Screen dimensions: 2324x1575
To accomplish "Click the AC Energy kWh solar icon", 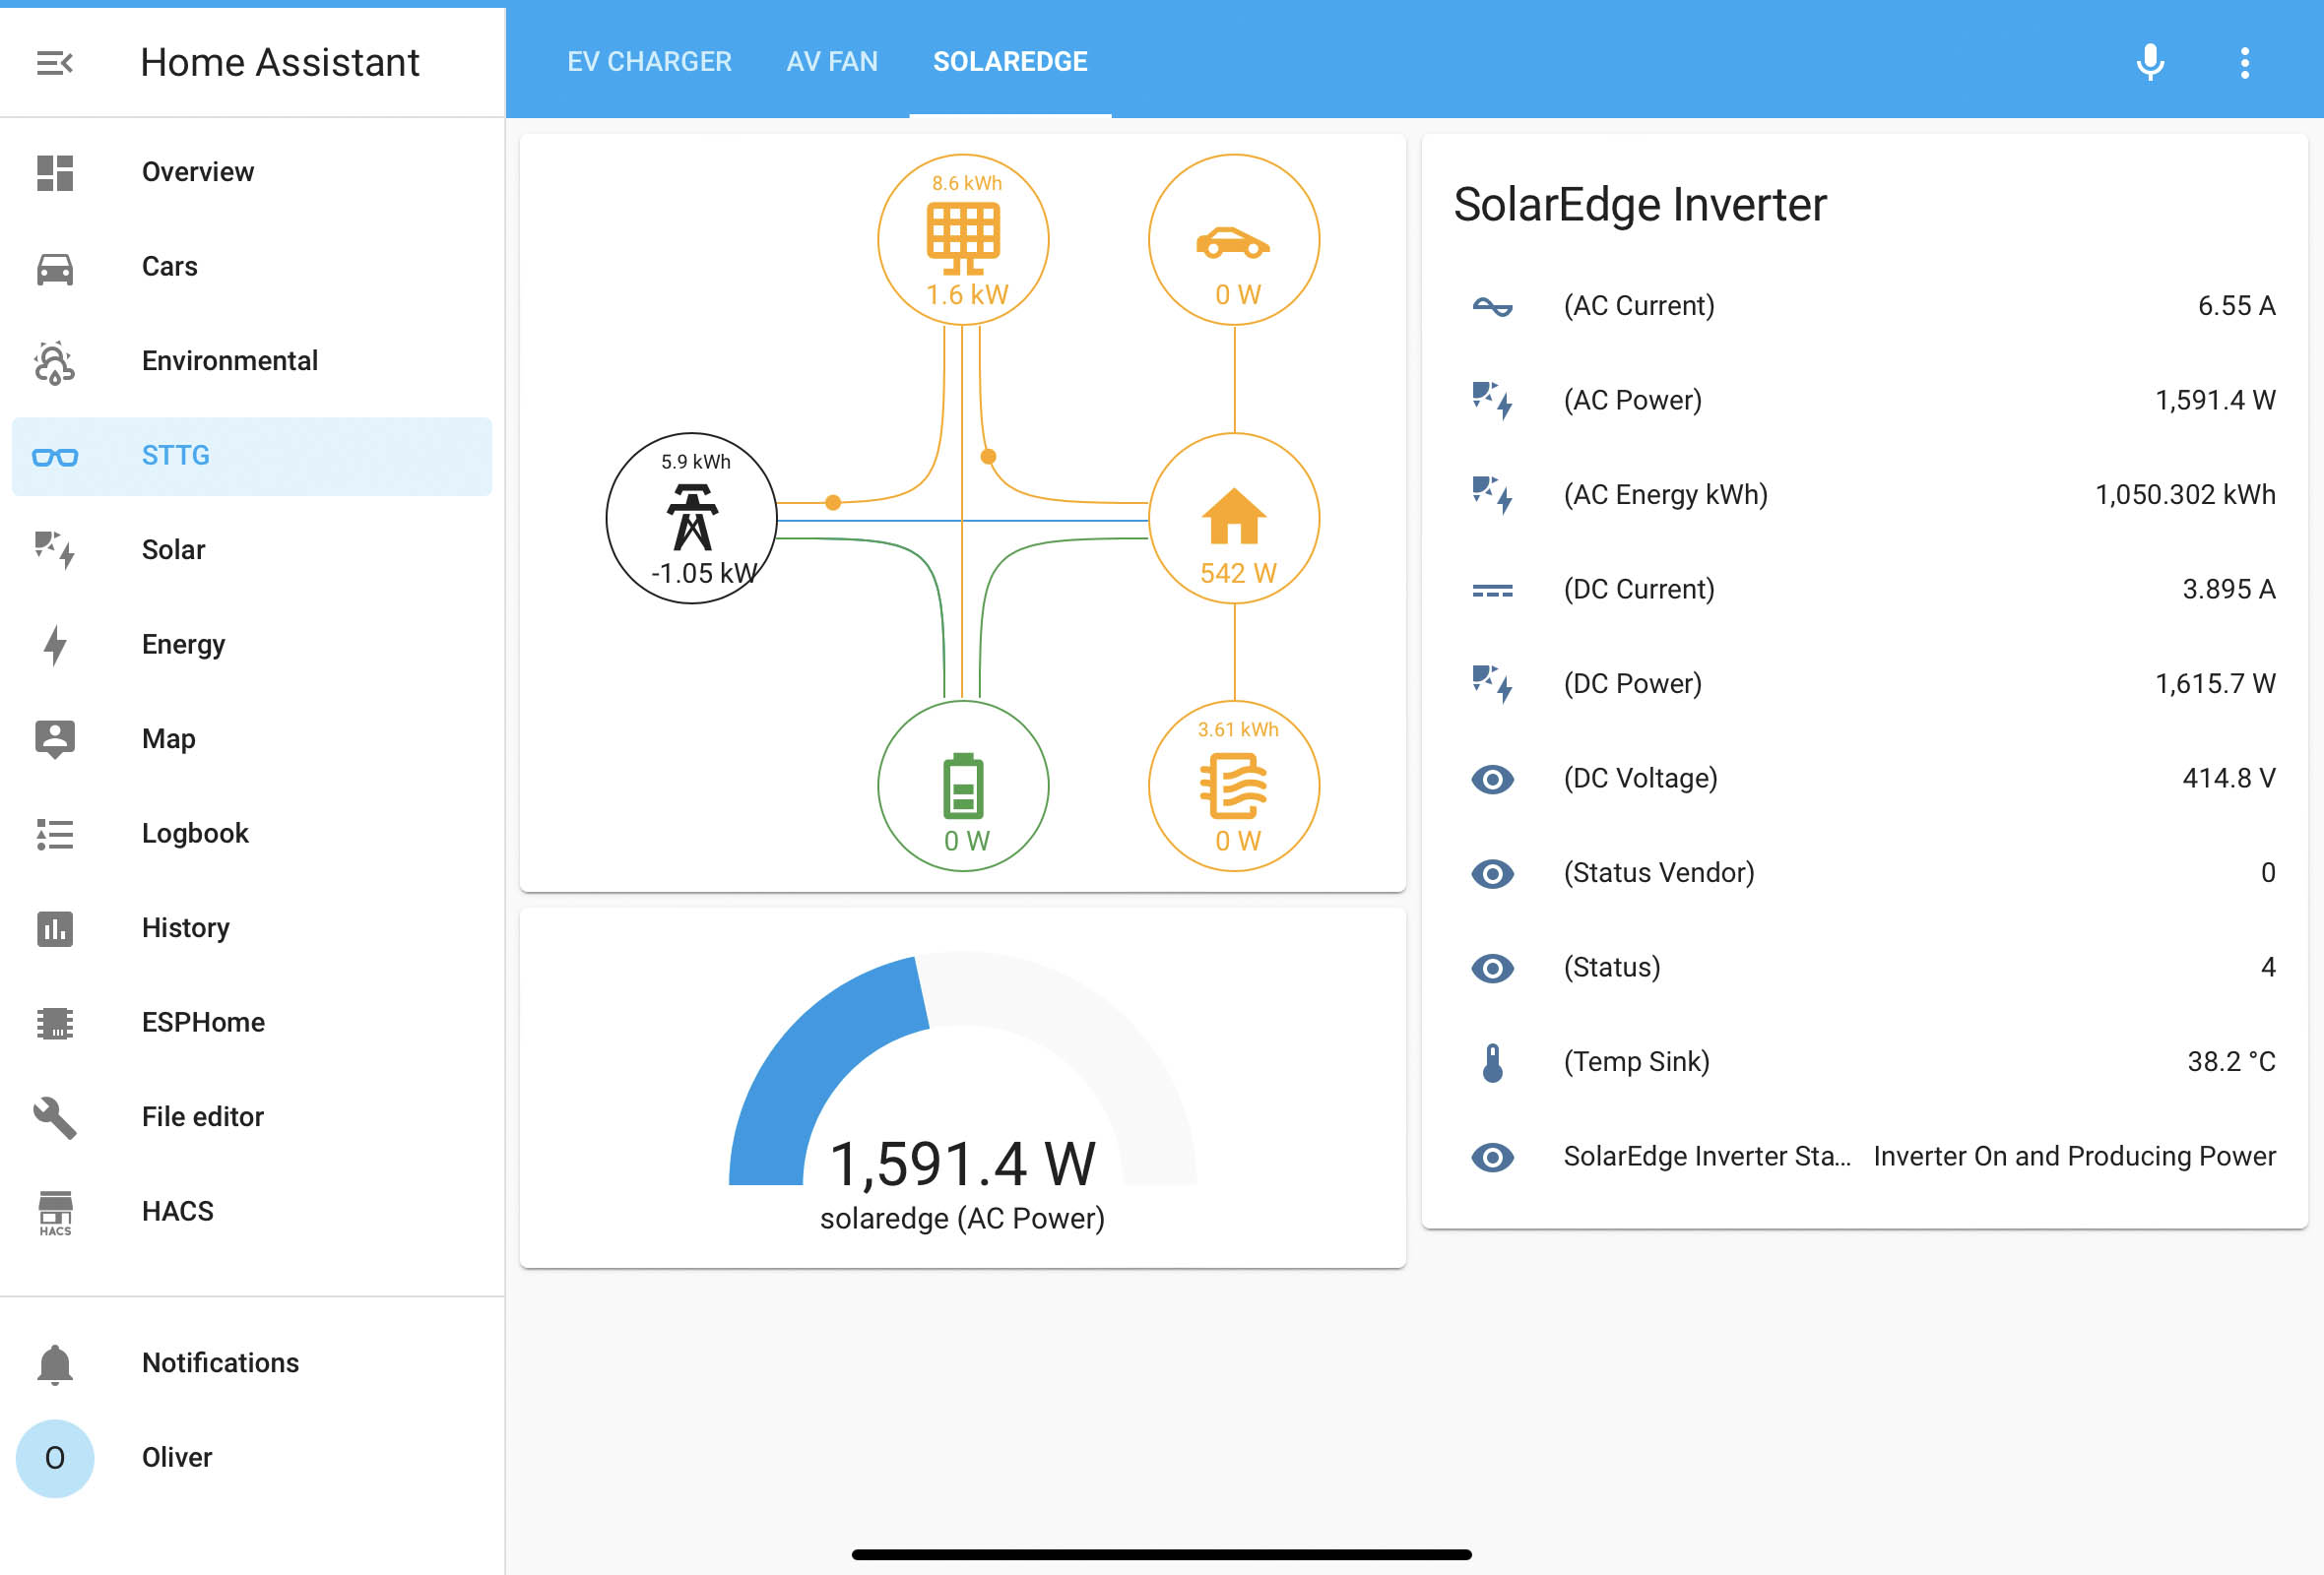I will click(x=1493, y=496).
